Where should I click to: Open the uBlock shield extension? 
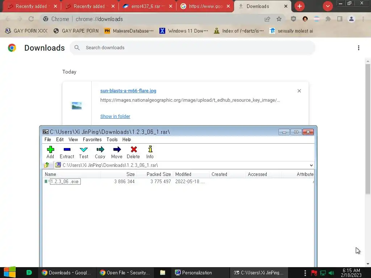(x=293, y=19)
